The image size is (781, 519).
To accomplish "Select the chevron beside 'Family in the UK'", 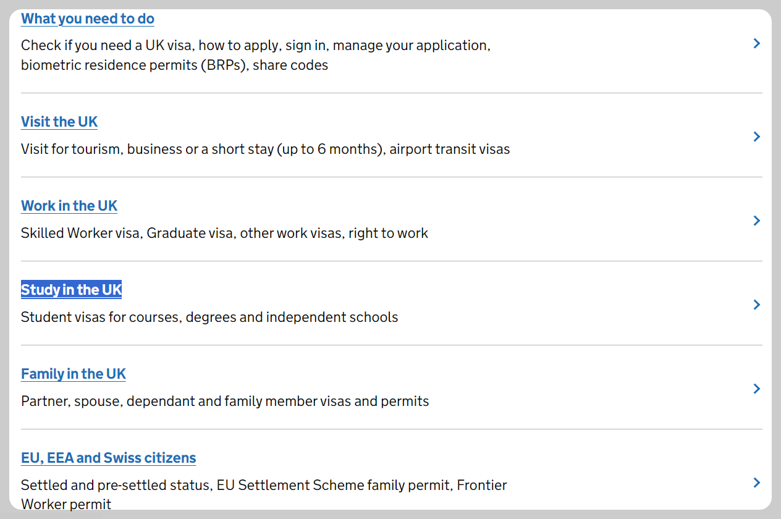I will click(756, 389).
